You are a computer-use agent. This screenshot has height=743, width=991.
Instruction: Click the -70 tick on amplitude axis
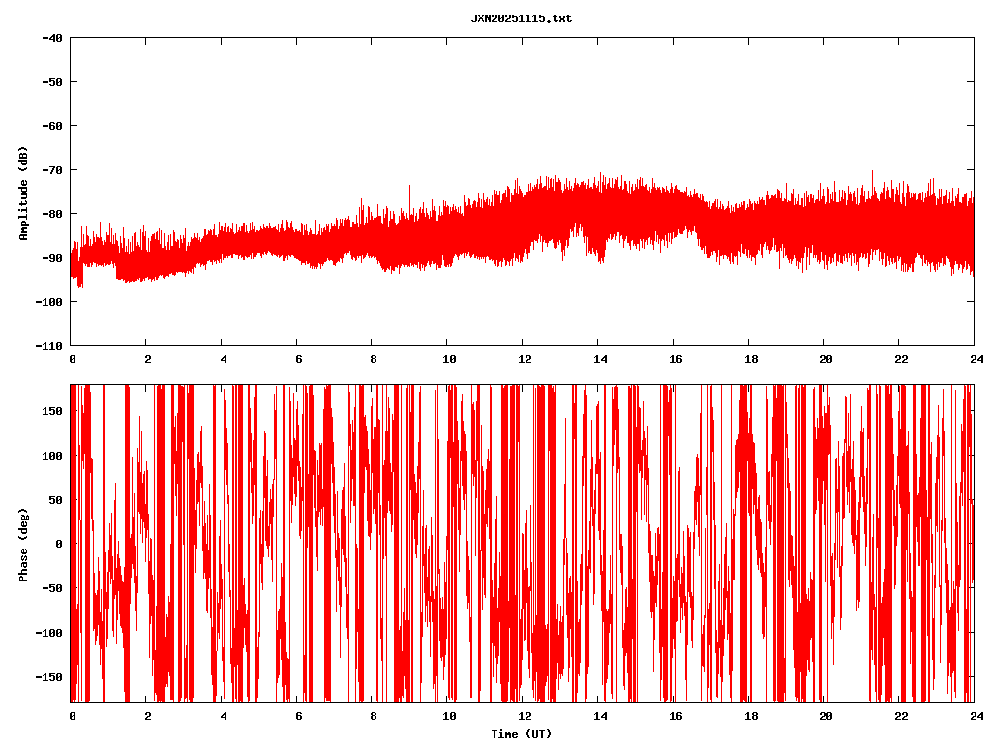click(52, 169)
